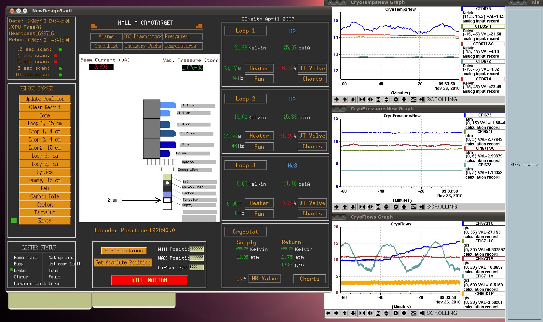Click Clear Record button
Viewport: 543px width, 322px height.
[45, 107]
